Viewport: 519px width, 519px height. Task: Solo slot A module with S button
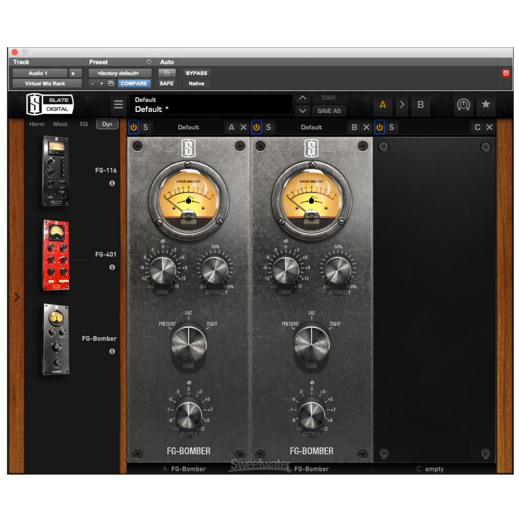click(145, 127)
